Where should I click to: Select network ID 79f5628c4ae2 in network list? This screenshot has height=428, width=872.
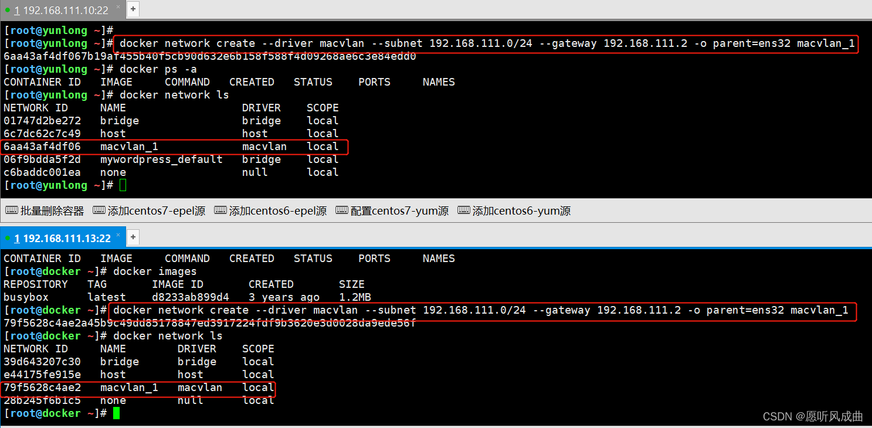pyautogui.click(x=42, y=388)
